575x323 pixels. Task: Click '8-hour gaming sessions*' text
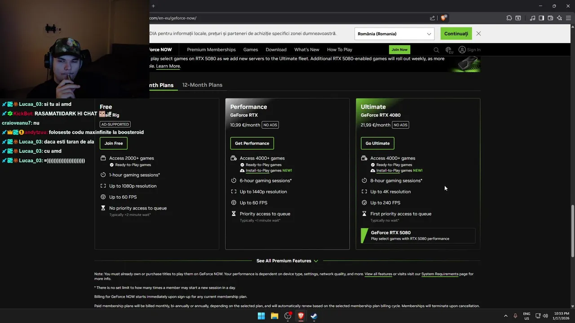tap(396, 180)
